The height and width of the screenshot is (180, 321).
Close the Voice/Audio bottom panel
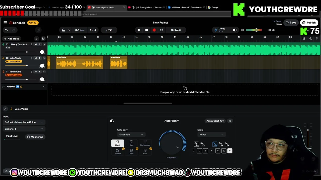point(5,109)
